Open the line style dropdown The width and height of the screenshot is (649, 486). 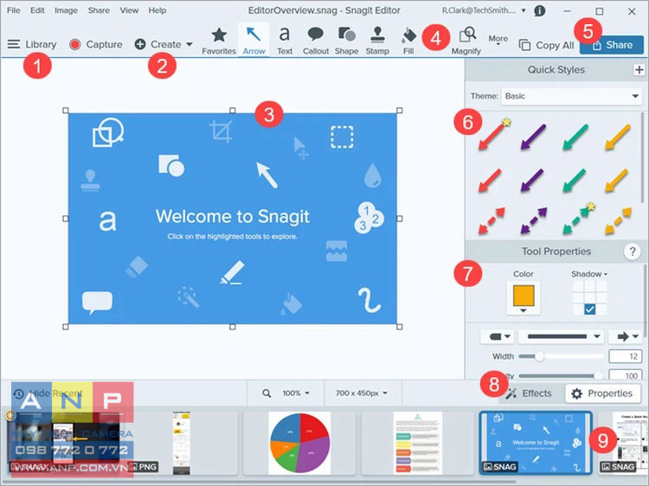(562, 336)
